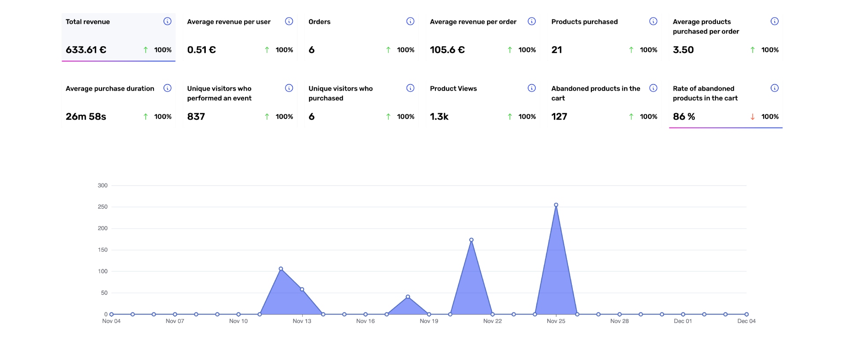The width and height of the screenshot is (846, 352).
Task: Open info icon for Product Views
Action: tap(532, 88)
